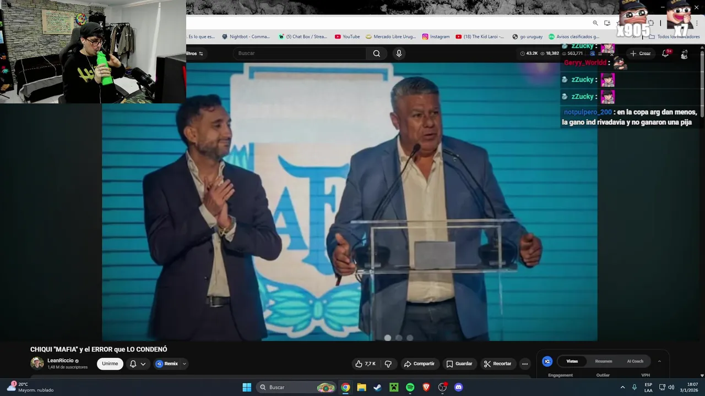The width and height of the screenshot is (705, 396).
Task: Click the YouTube search magnifier button
Action: pyautogui.click(x=377, y=53)
